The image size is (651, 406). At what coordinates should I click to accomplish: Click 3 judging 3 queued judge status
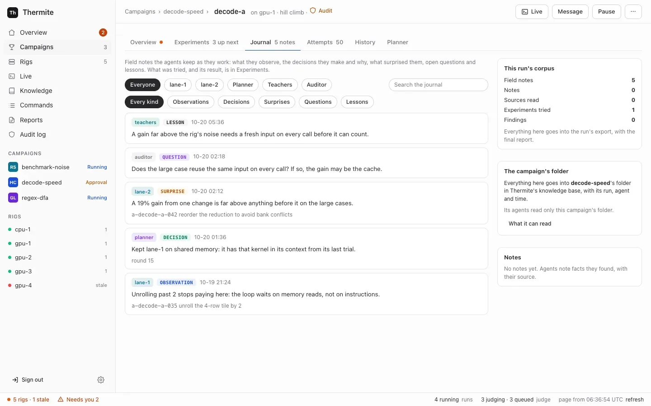point(515,400)
